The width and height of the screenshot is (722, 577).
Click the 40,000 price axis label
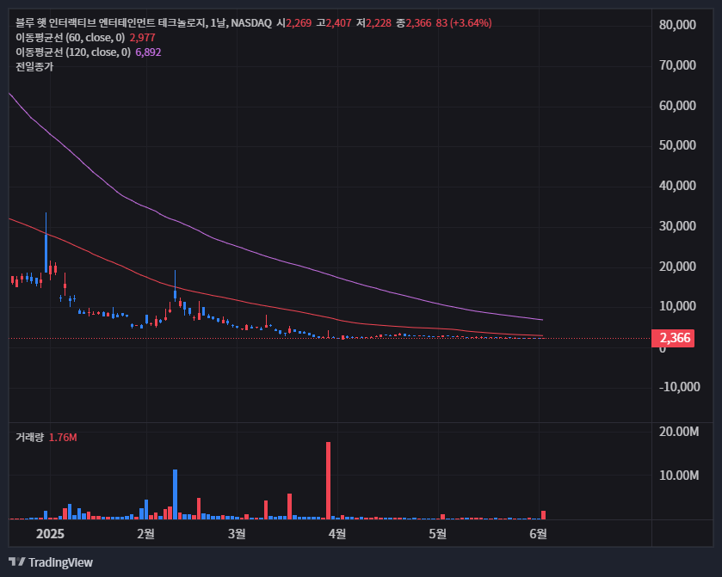pyautogui.click(x=677, y=186)
